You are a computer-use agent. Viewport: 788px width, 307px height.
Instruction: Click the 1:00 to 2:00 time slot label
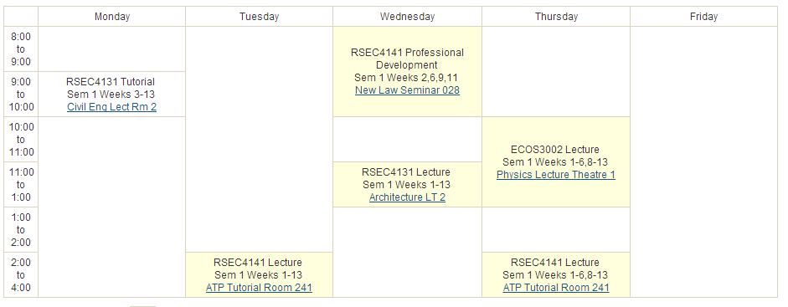21,230
